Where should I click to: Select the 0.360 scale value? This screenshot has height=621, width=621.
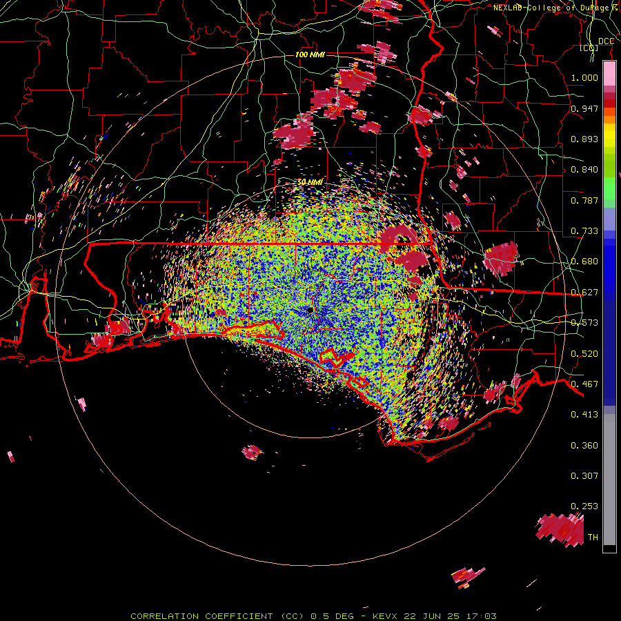[584, 446]
